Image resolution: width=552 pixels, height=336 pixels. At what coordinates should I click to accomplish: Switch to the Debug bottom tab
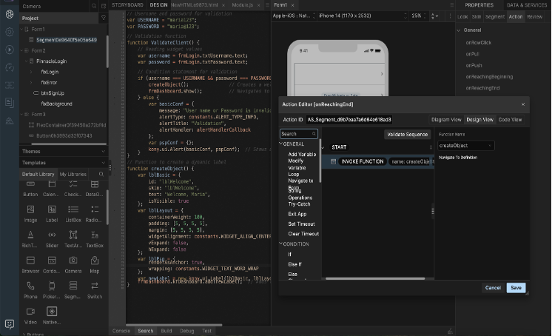click(186, 331)
